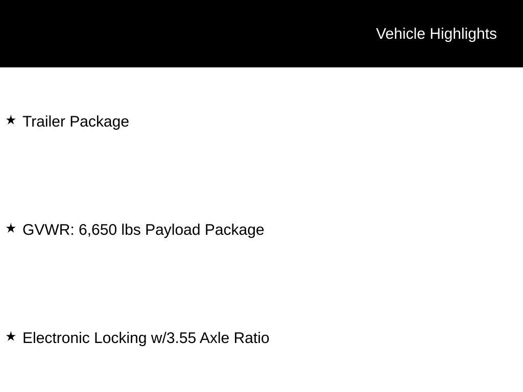Screen dimensions: 523x392
Task: Select the "6,650" weight value
Action: (98, 230)
